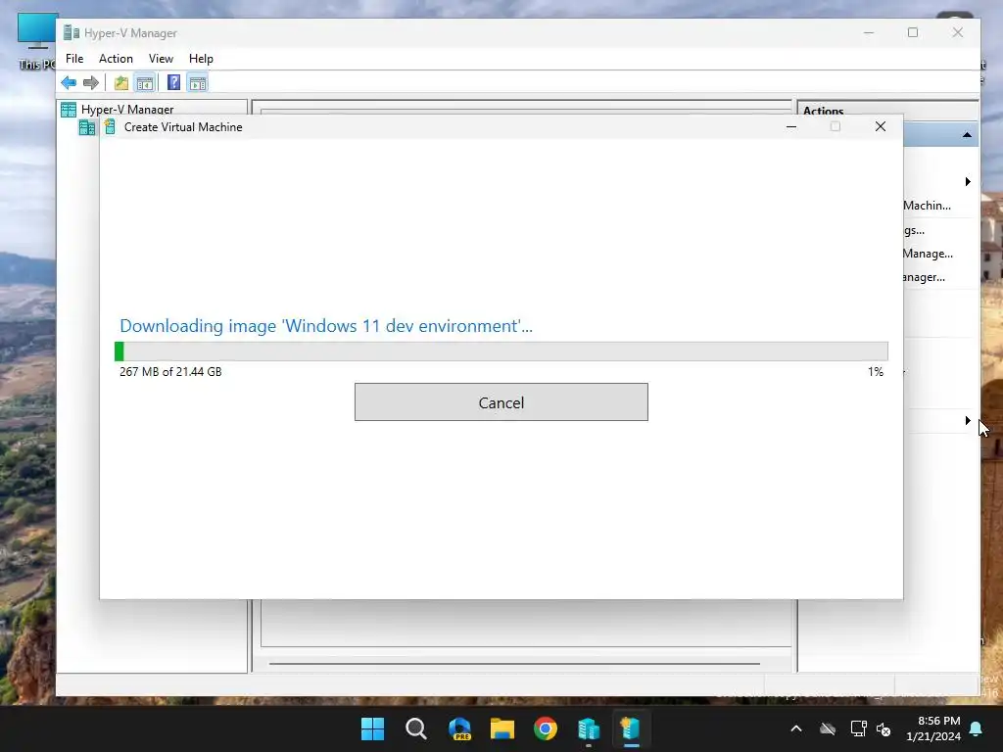The image size is (1003, 752).
Task: Open File Explorer from taskbar
Action: (x=502, y=728)
